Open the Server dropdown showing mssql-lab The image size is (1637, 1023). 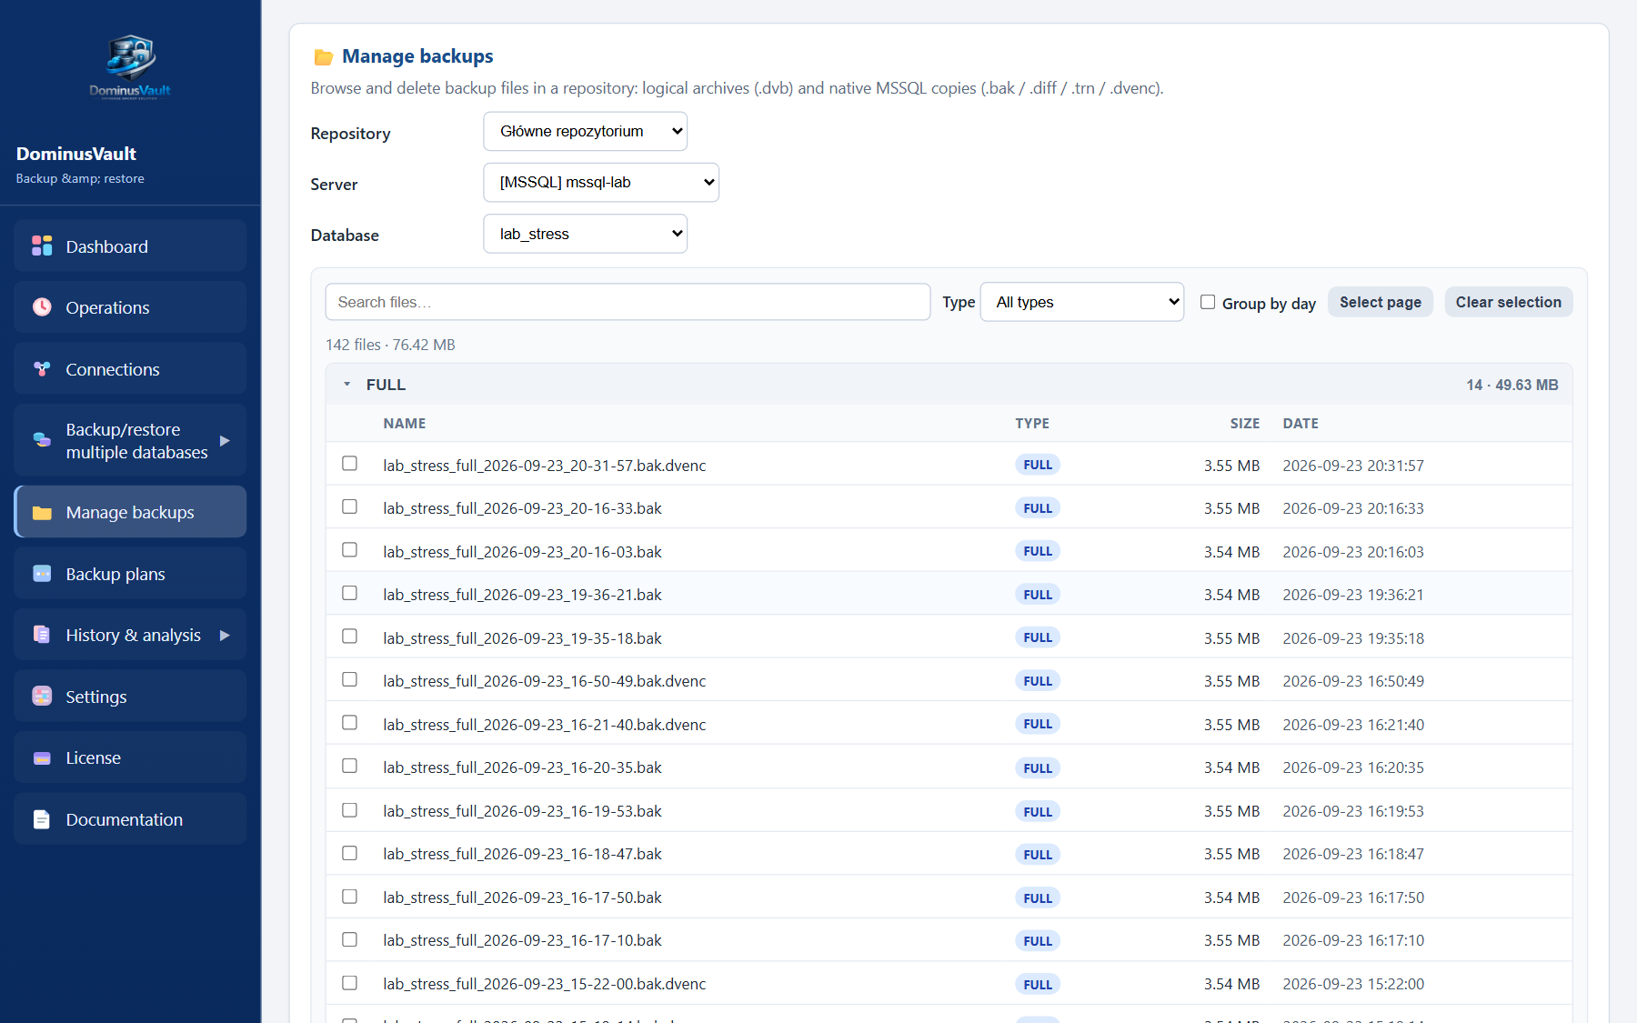(601, 183)
